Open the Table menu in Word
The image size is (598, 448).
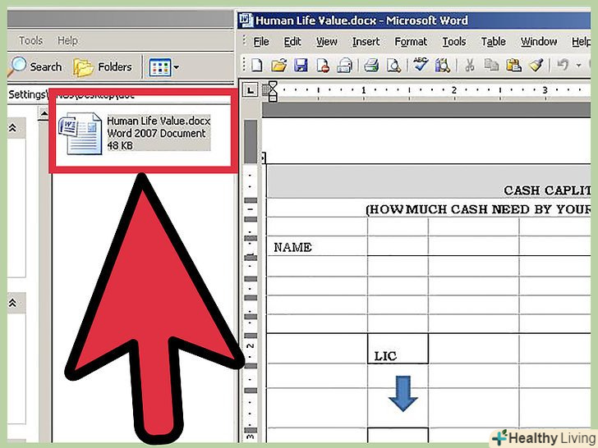pyautogui.click(x=493, y=42)
